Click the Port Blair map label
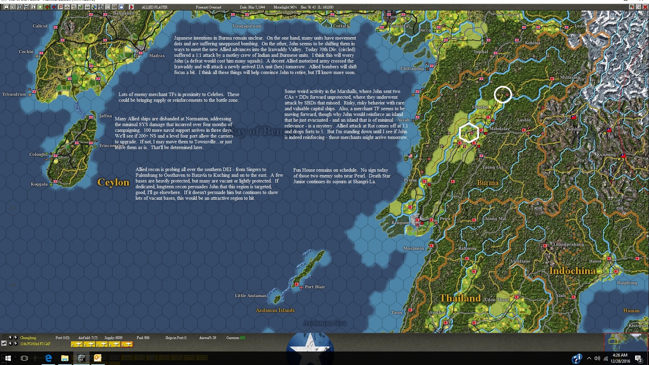The width and height of the screenshot is (649, 365). (x=315, y=287)
